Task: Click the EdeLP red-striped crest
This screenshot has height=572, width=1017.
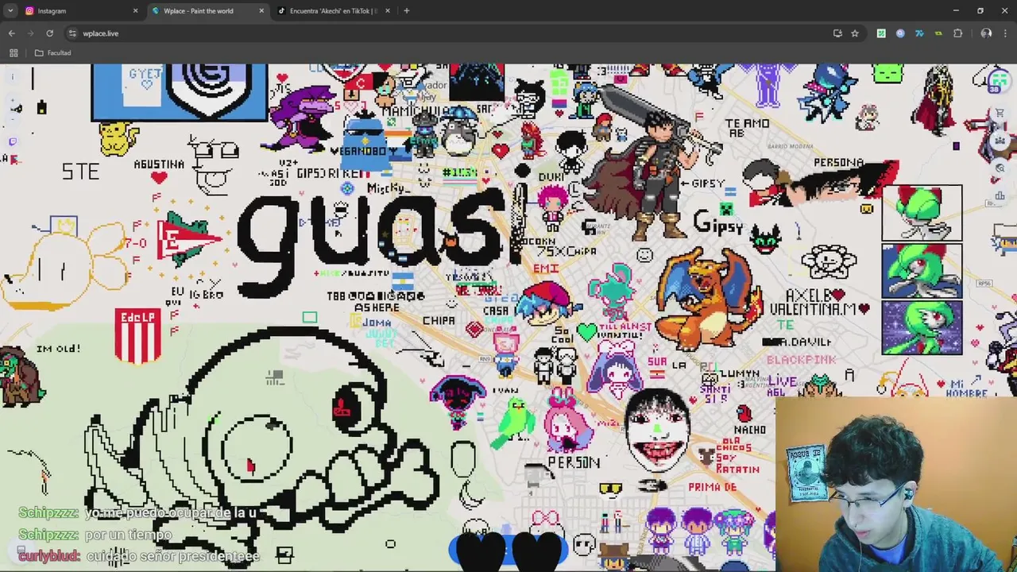Action: [x=138, y=335]
